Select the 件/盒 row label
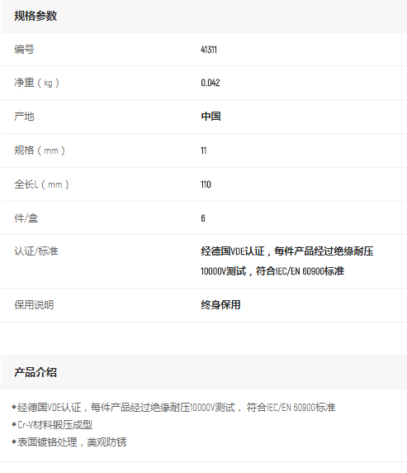The height and width of the screenshot is (473, 407). pyautogui.click(x=26, y=218)
